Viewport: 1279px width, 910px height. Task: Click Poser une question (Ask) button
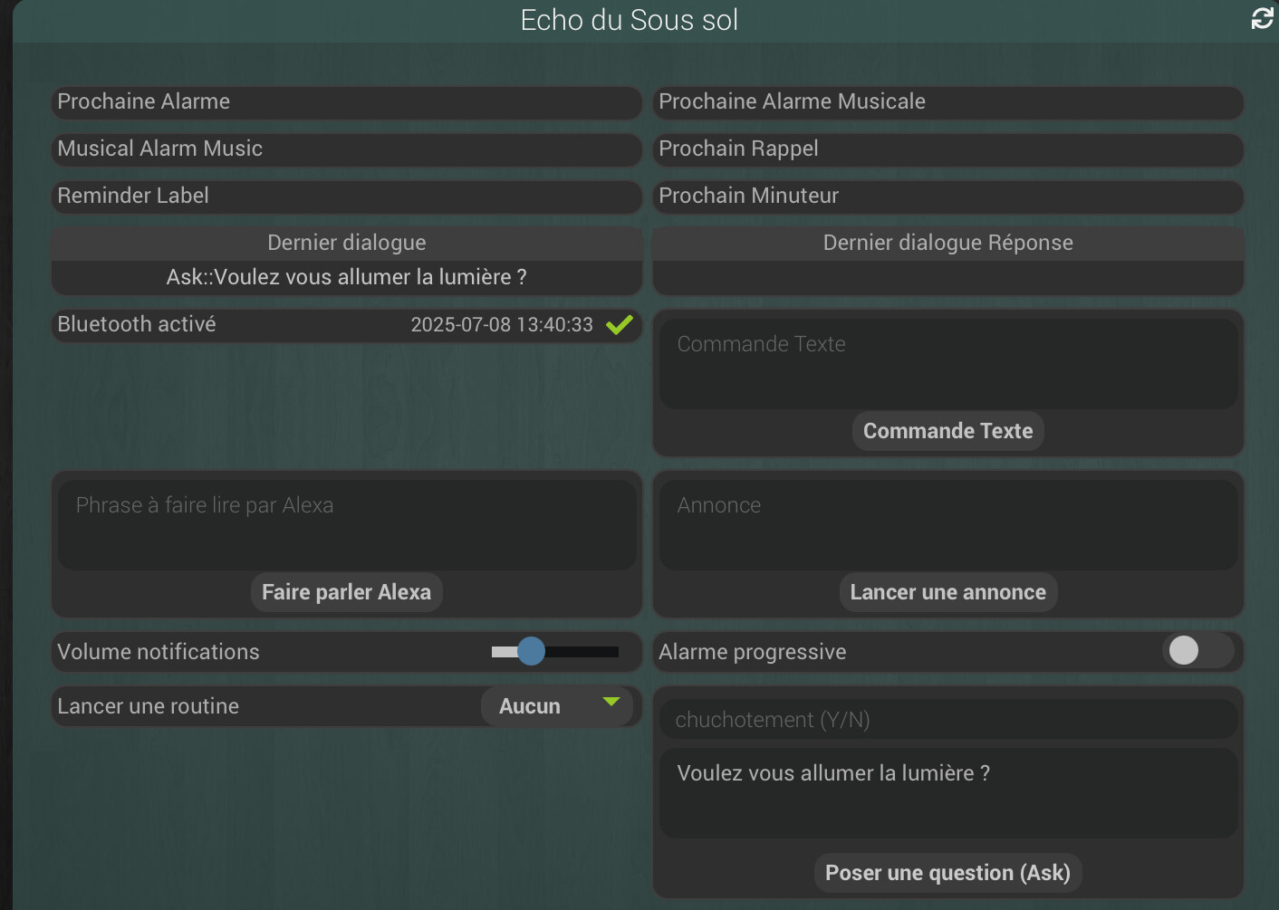(x=947, y=873)
